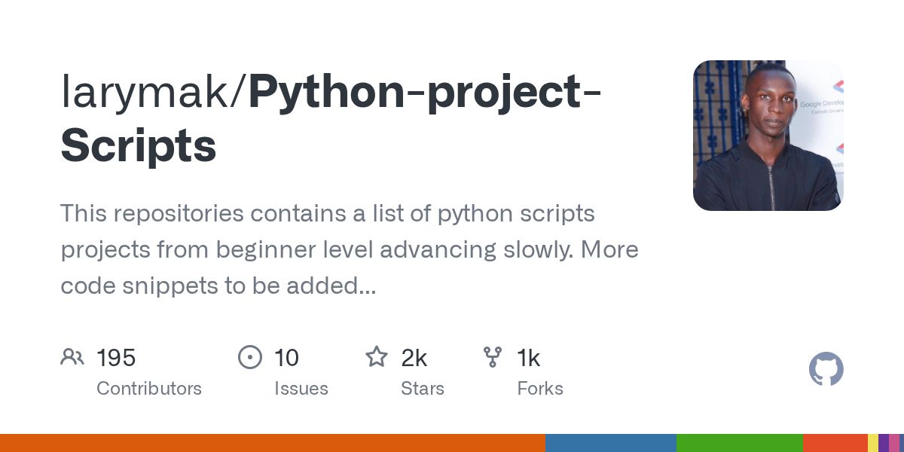
Task: Click the orange language bar segment
Action: point(272,443)
